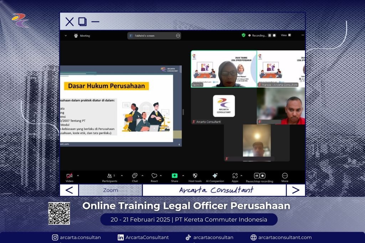The image size is (365, 243).
Task: Pause recording in the bottom toolbar
Action: tap(257, 175)
